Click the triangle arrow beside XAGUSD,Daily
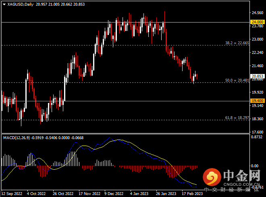The width and height of the screenshot is (266, 197). [x=4, y=4]
